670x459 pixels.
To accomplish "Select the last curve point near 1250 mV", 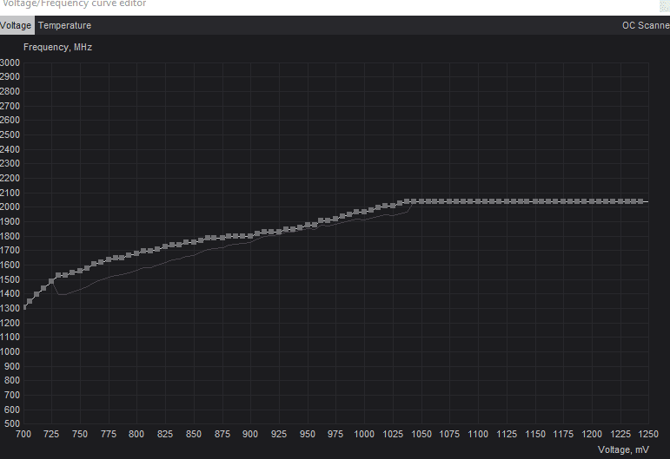I will (641, 201).
